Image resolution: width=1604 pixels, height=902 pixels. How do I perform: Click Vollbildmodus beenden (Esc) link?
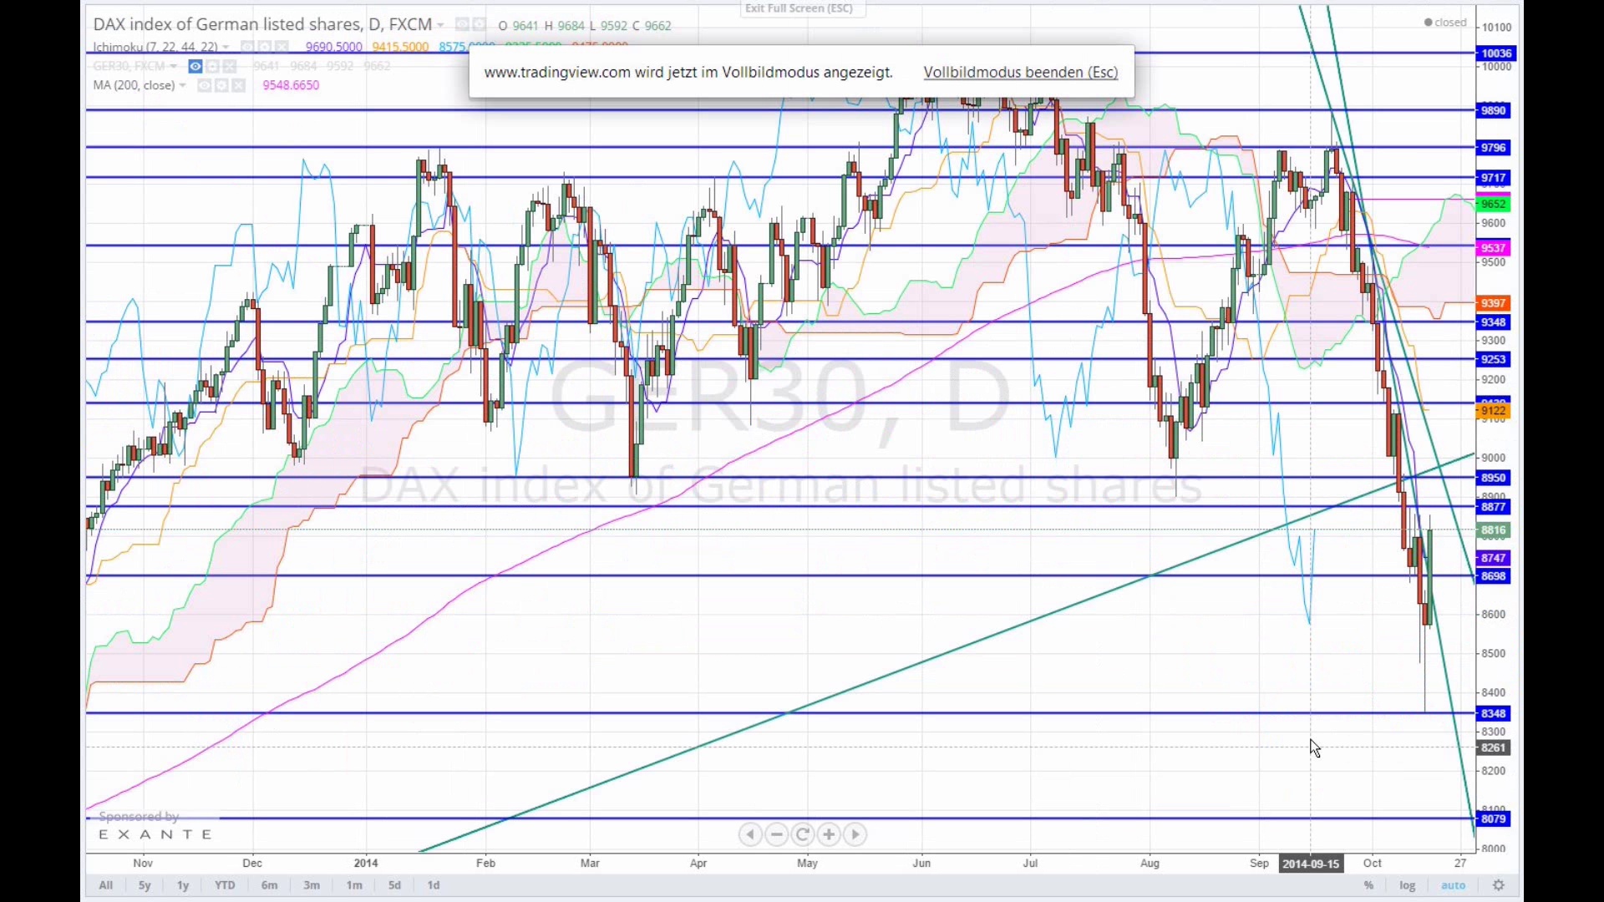pos(1020,72)
